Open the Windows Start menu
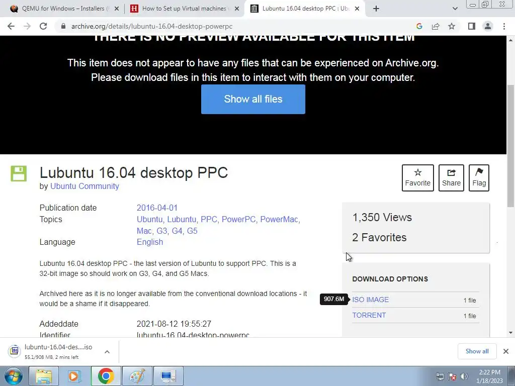The height and width of the screenshot is (386, 515). coord(14,376)
